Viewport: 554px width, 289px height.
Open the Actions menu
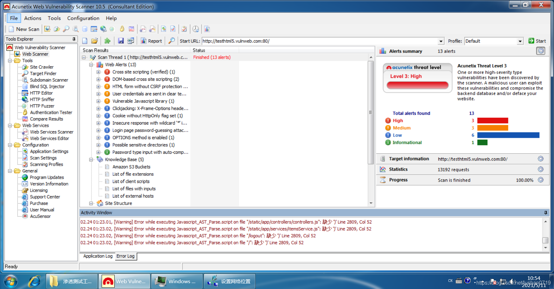[33, 18]
